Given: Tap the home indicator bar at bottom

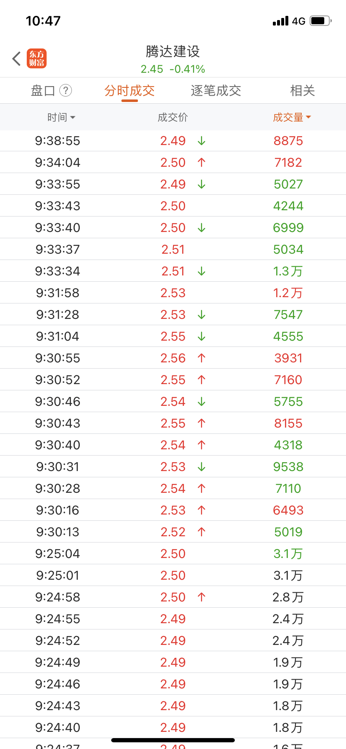Looking at the screenshot, I should tap(173, 740).
